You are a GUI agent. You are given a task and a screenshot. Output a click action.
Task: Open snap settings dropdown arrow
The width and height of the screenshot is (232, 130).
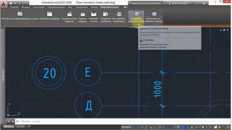142,127
